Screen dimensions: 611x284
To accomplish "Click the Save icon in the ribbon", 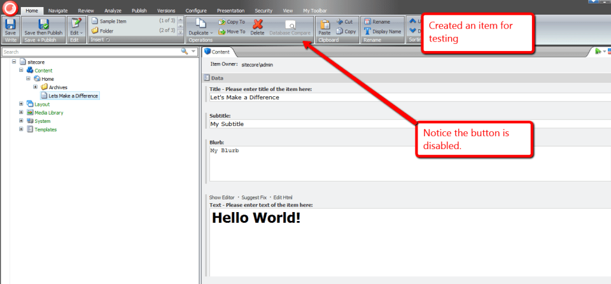I will (x=10, y=24).
